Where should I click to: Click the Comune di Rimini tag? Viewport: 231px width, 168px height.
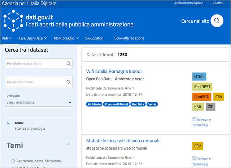click(116, 104)
